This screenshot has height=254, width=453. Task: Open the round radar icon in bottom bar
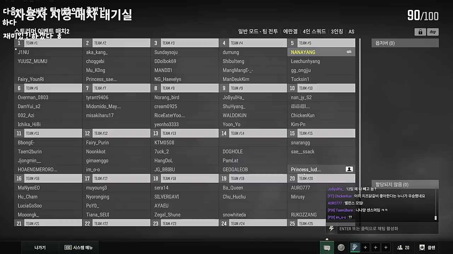click(x=341, y=248)
